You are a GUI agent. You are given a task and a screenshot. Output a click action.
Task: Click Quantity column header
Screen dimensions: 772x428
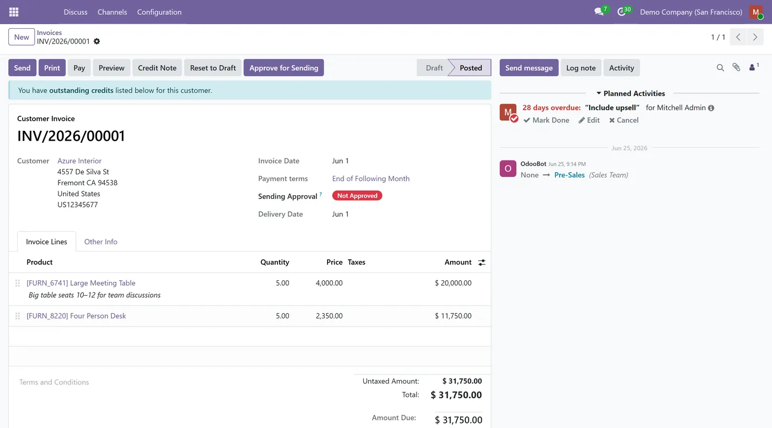click(x=275, y=263)
